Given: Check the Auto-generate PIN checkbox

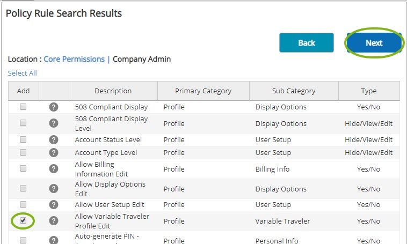Looking at the screenshot, I should coord(23,240).
